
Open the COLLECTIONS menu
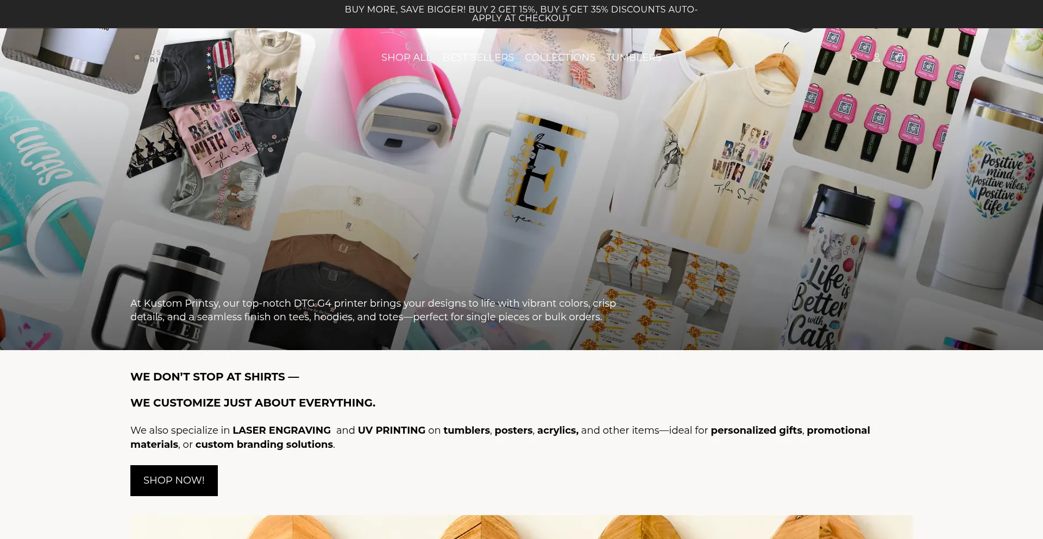(x=560, y=58)
